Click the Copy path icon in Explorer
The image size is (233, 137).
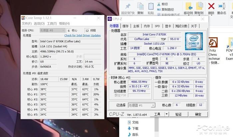point(159,10)
